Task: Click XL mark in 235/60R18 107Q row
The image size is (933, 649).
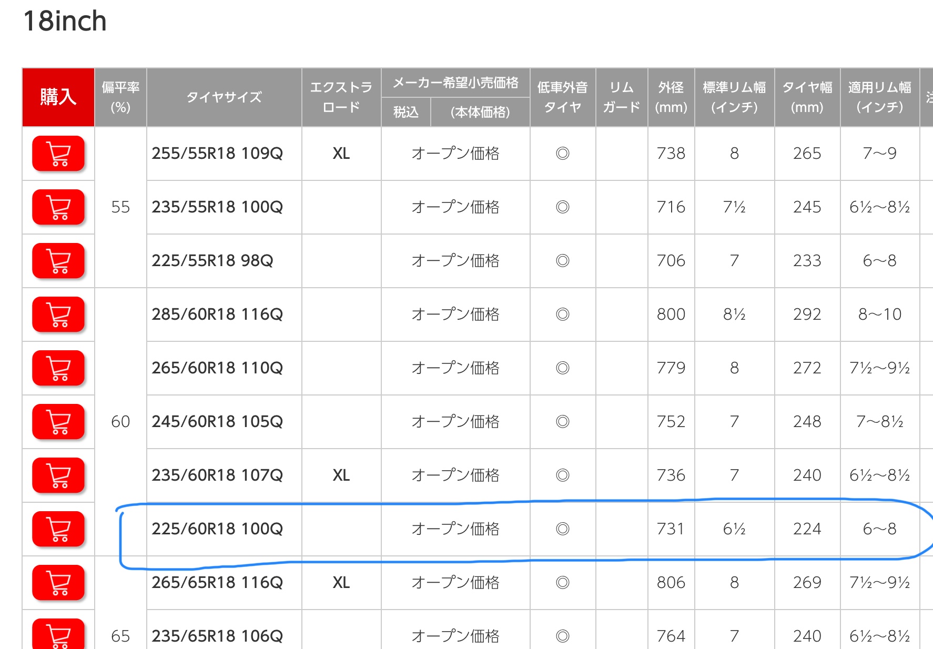Action: pos(341,475)
